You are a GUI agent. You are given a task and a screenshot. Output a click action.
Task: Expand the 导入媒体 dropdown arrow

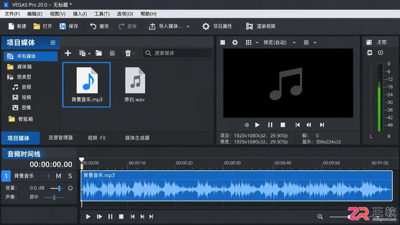click(x=188, y=26)
